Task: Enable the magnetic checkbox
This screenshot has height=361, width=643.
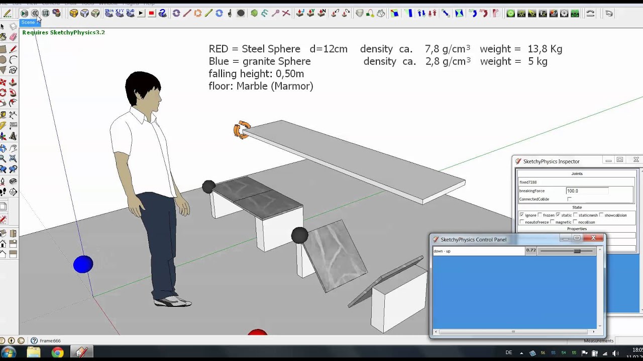Action: 553,222
